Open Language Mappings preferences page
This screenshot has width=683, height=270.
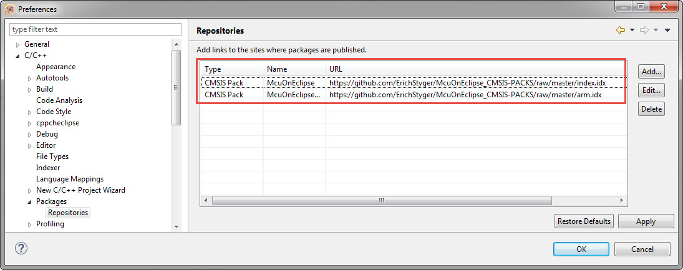pos(69,179)
